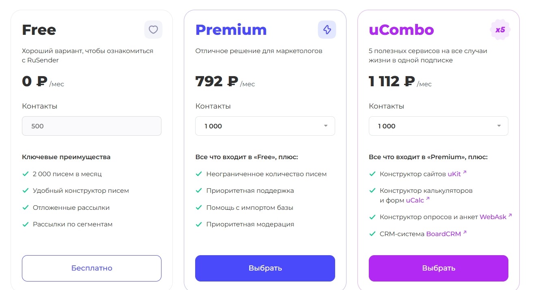This screenshot has width=538, height=290.
Task: Click the dropdown arrow in Premium contacts
Action: pos(325,126)
